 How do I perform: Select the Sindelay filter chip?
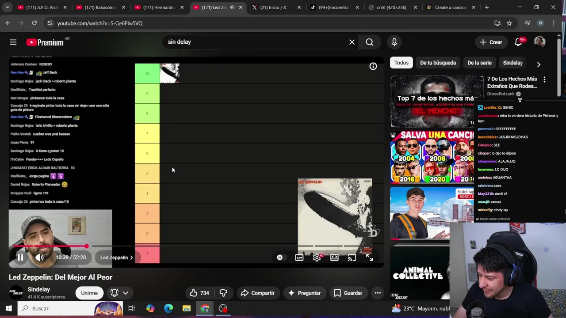tap(513, 63)
